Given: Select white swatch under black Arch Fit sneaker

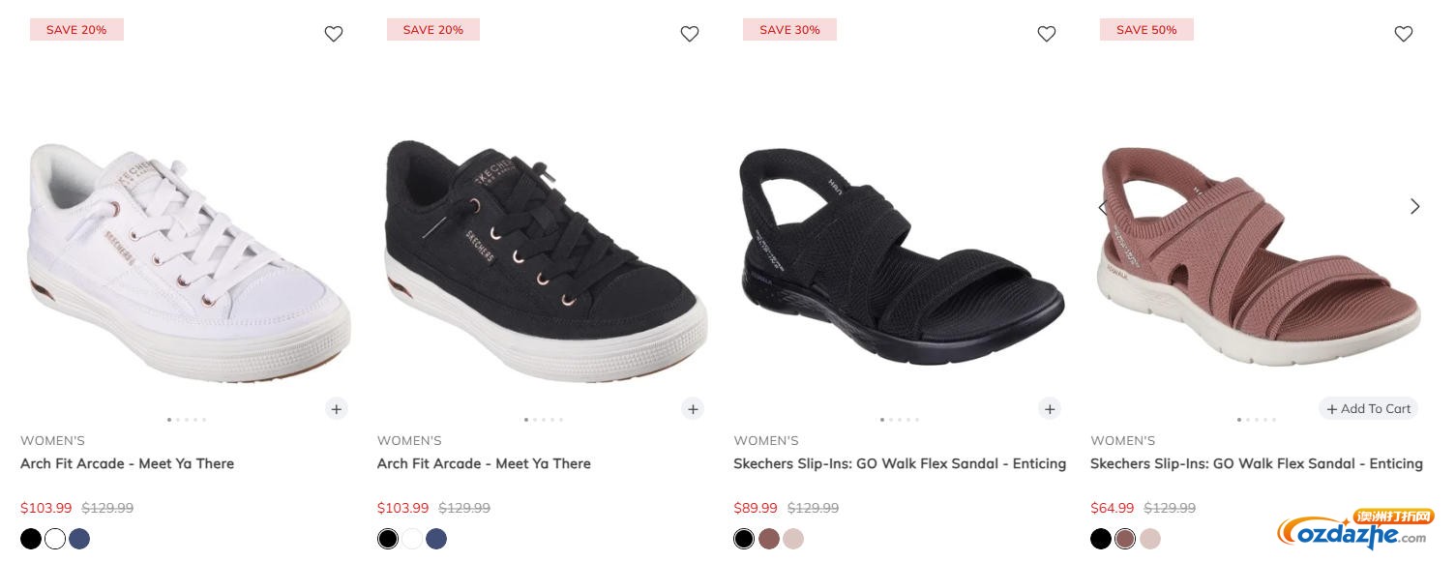Looking at the screenshot, I should click(412, 539).
